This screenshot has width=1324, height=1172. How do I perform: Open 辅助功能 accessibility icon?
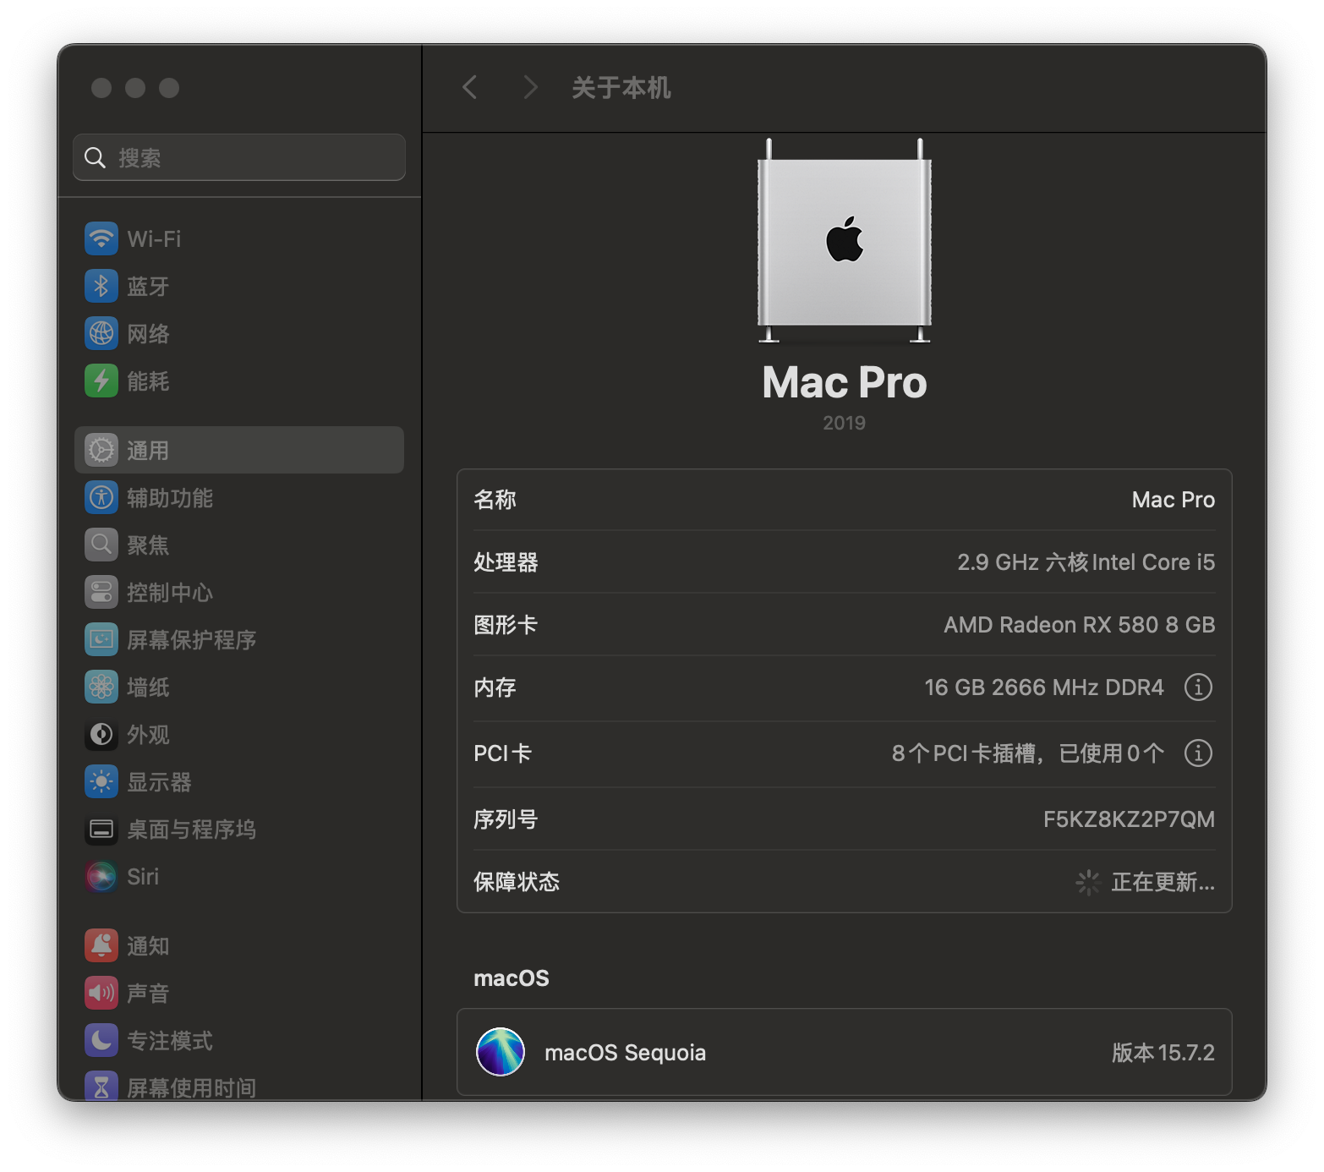point(101,497)
